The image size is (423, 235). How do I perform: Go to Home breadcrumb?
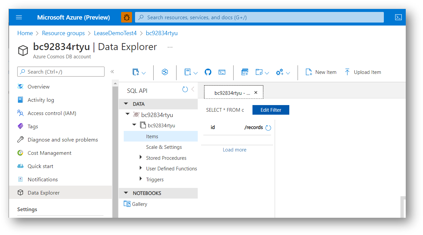pyautogui.click(x=25, y=33)
